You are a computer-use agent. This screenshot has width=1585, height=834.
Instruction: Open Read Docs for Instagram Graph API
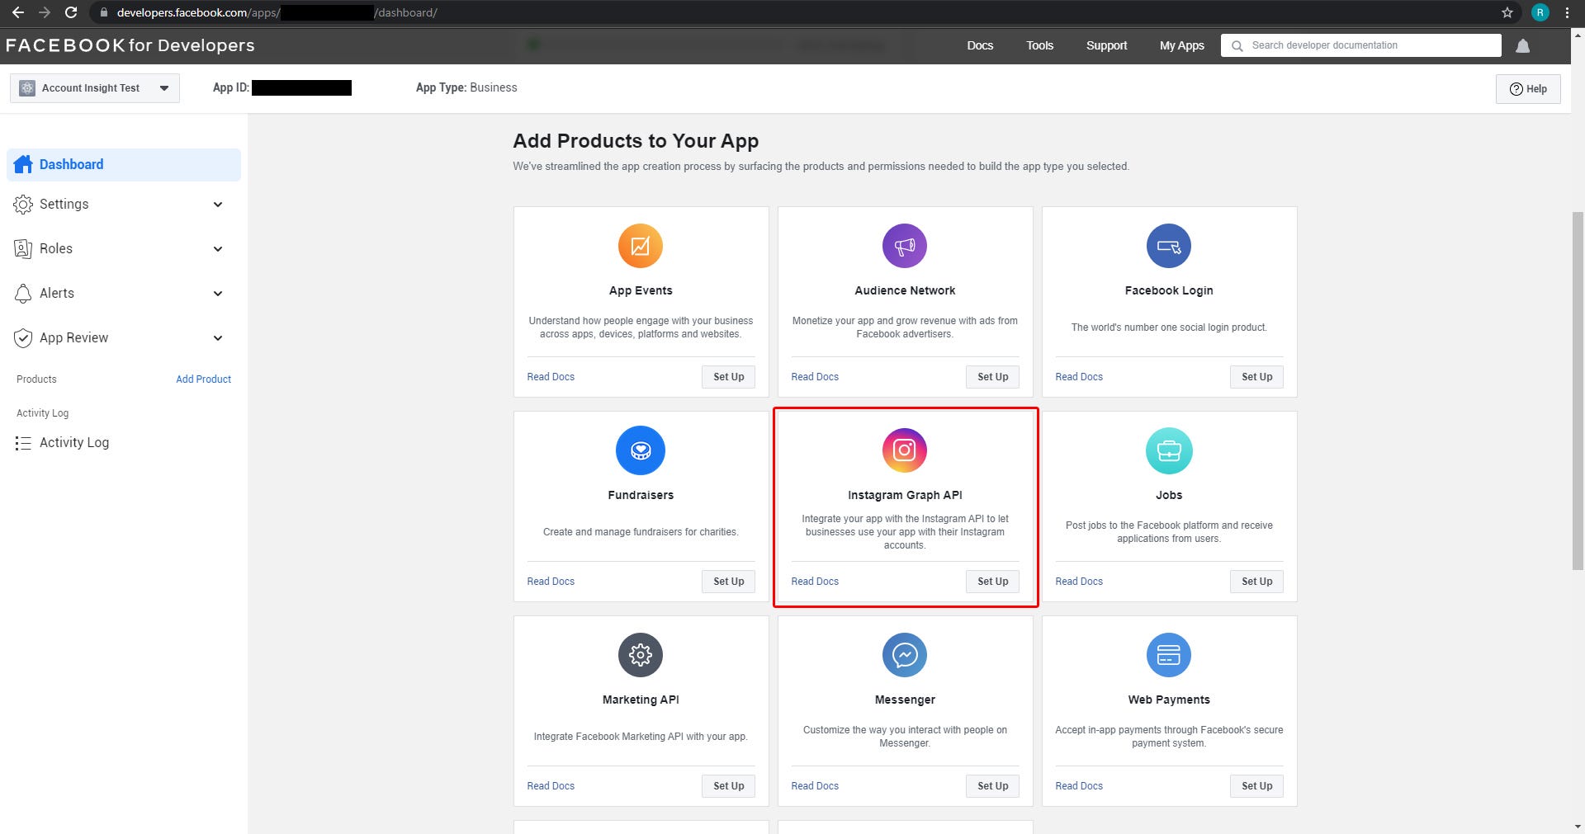(x=815, y=582)
